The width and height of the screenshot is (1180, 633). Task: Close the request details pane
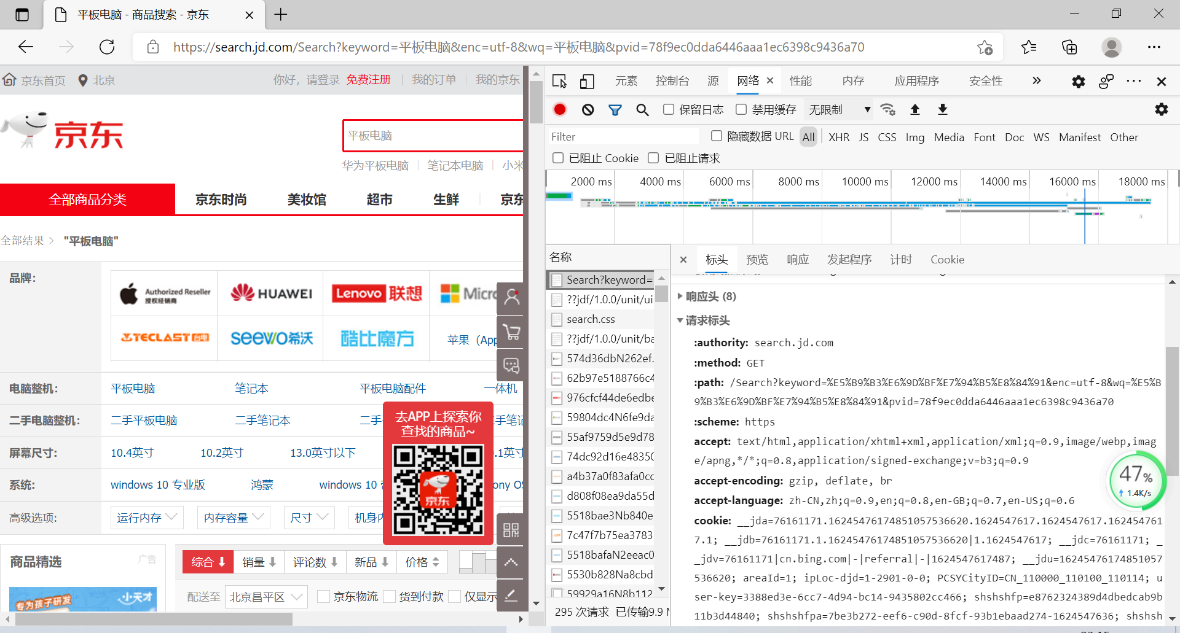pos(683,260)
